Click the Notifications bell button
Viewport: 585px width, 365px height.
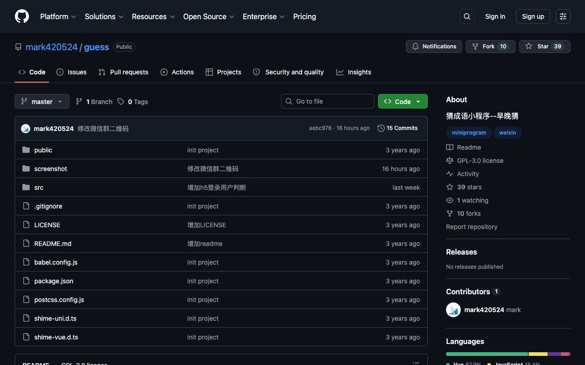[434, 47]
